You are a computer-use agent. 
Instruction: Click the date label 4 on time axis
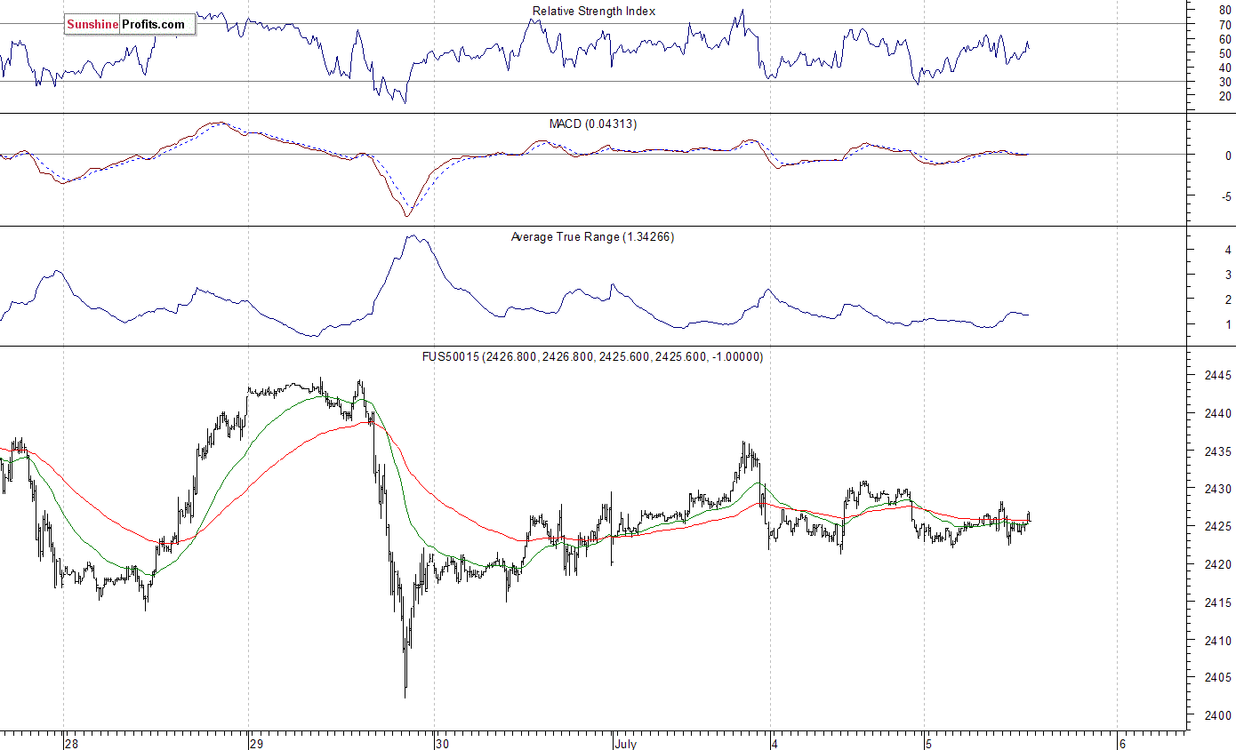click(x=775, y=744)
